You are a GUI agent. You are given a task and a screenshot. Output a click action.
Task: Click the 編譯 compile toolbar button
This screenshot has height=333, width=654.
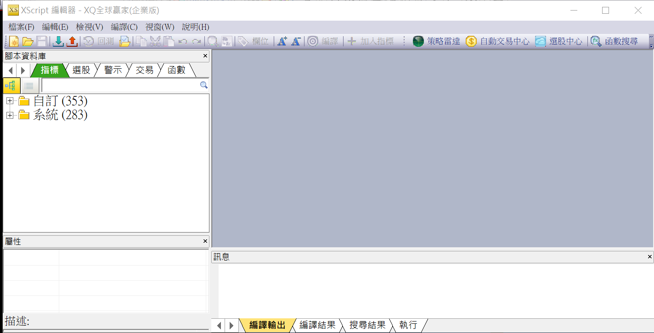(x=323, y=41)
